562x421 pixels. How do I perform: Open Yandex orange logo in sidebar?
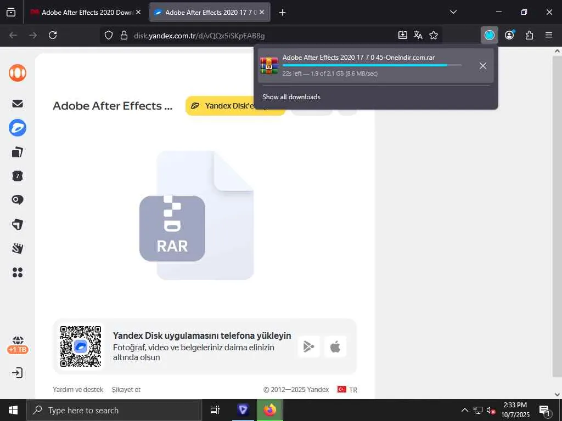(x=17, y=73)
